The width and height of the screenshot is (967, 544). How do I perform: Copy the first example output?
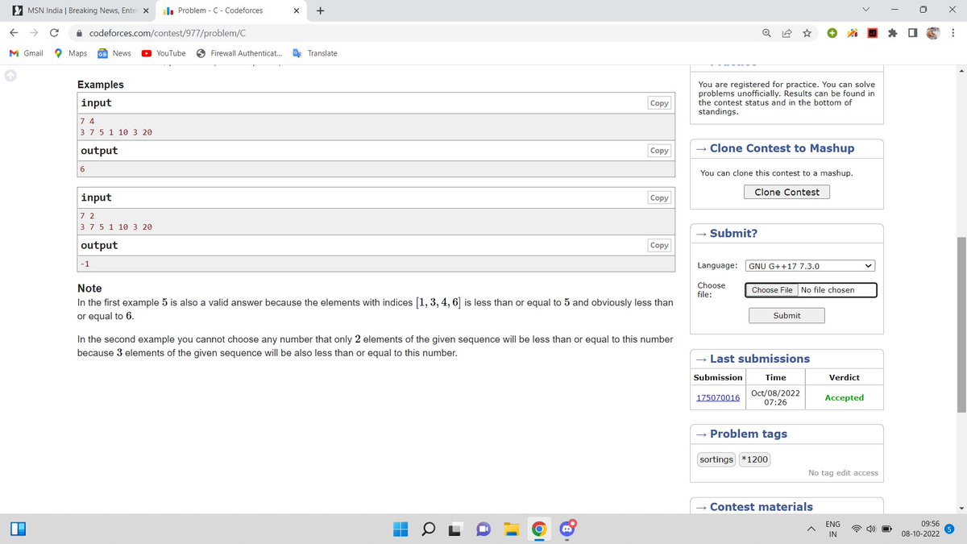[659, 151]
